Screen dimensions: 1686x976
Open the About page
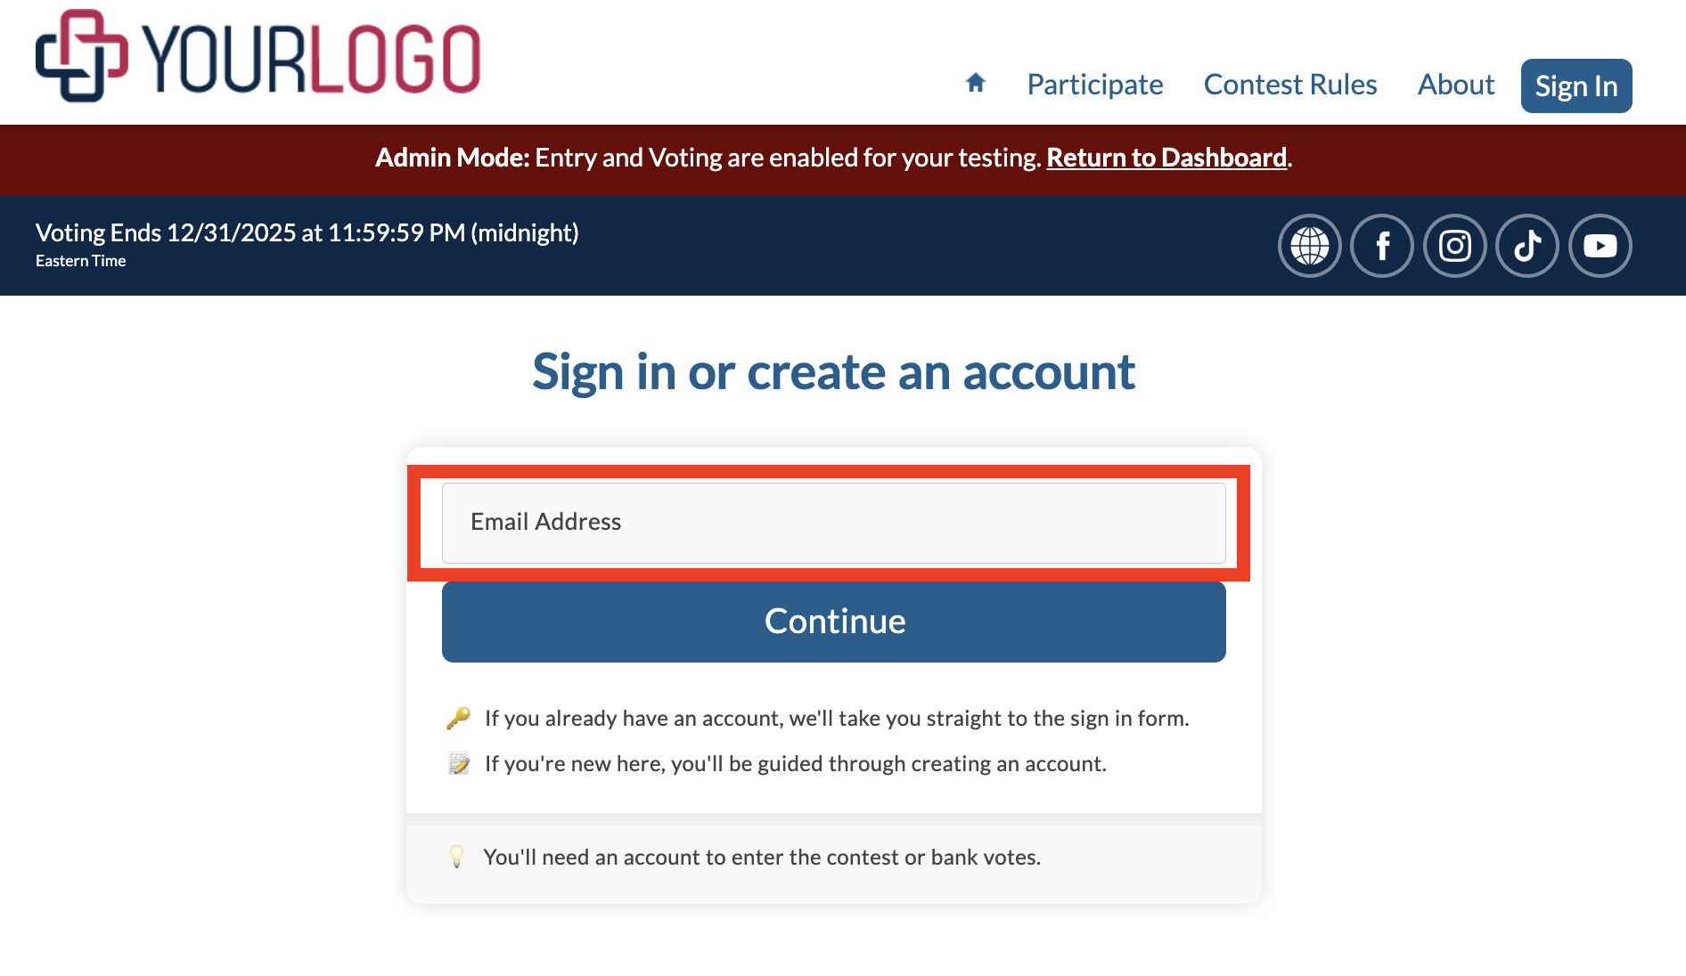pyautogui.click(x=1455, y=85)
